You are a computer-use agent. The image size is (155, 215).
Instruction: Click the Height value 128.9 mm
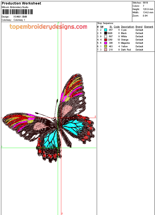click(148, 9)
